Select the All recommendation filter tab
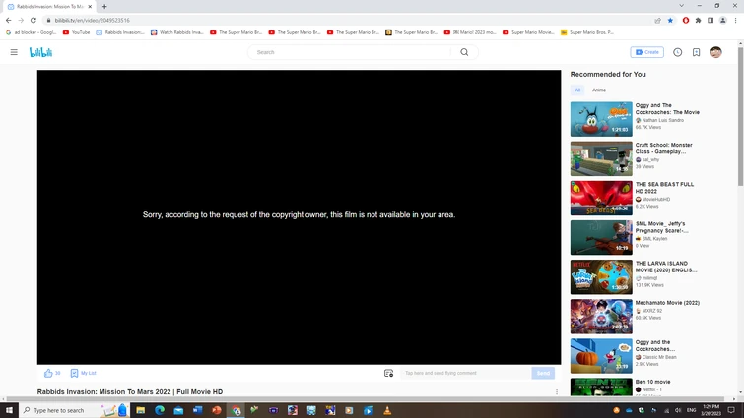 pos(577,90)
